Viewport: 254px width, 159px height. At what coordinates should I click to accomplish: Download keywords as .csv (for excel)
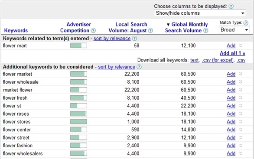pos(218,60)
